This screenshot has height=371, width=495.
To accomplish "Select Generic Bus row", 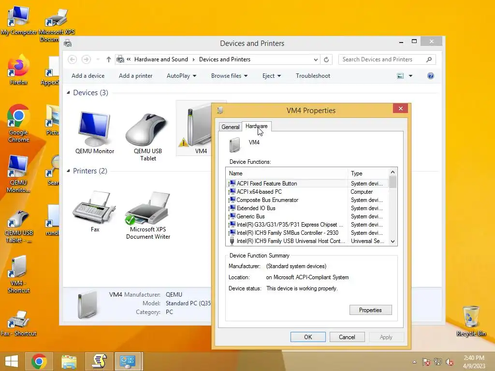I will pos(307,216).
